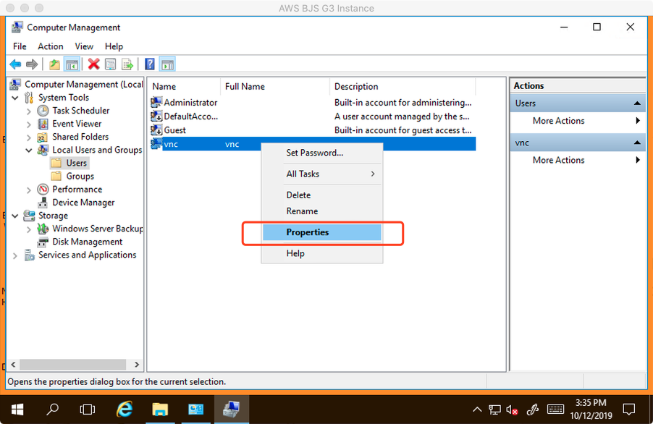Screen dimensions: 653x424
Task: Click the Up one level folder icon
Action: (x=54, y=64)
